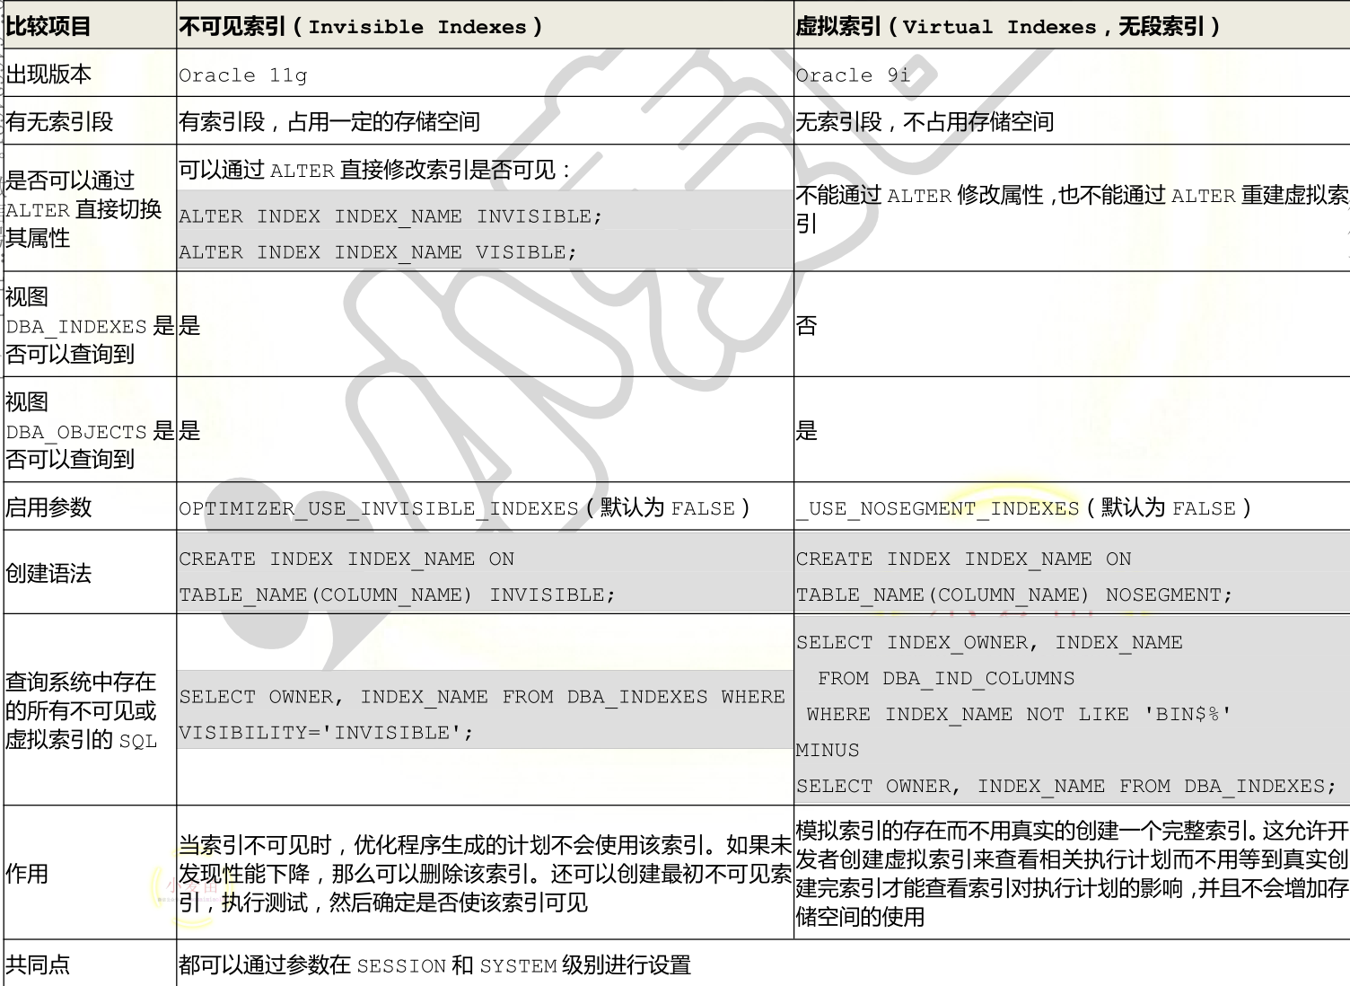Click invisible-index '是' in DBA_OBJECTS row
This screenshot has height=986, width=1350.
point(189,430)
